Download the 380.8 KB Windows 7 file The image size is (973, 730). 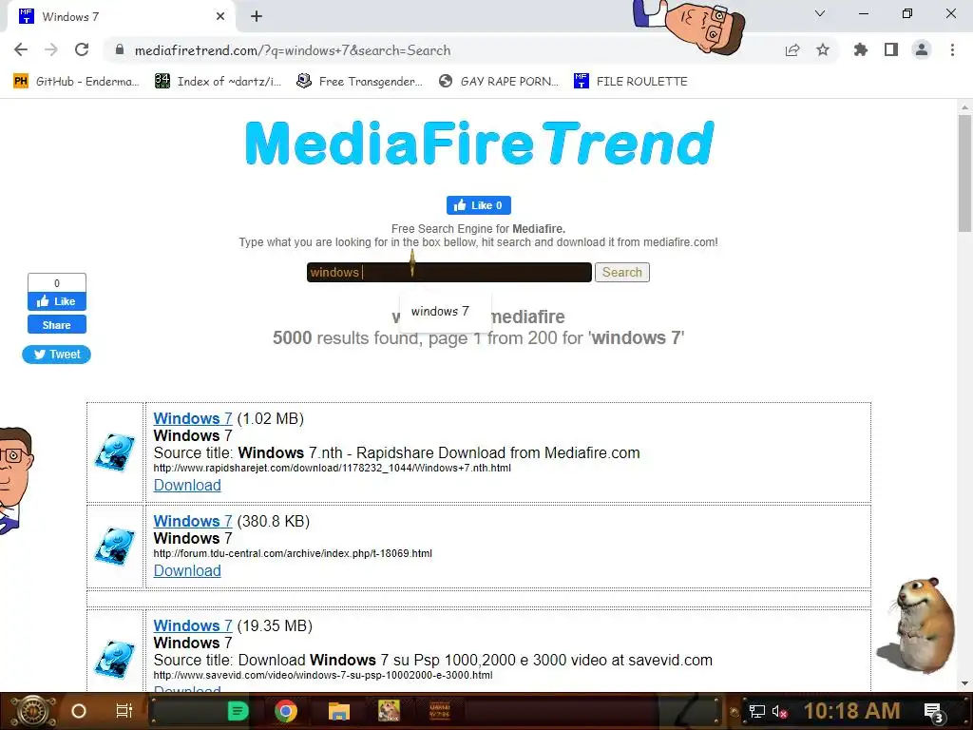[187, 570]
